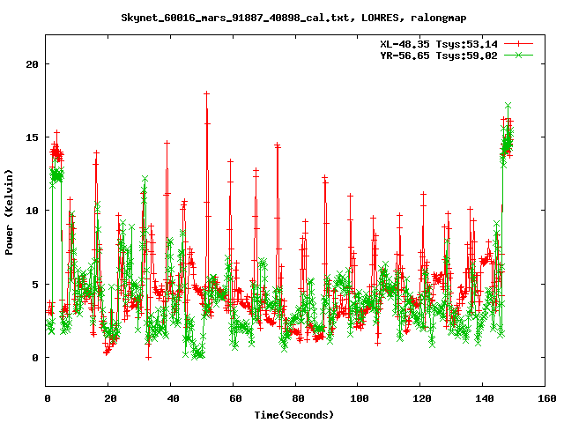
Task: Click the tallest red peak near 18 Kelvin
Action: point(206,93)
